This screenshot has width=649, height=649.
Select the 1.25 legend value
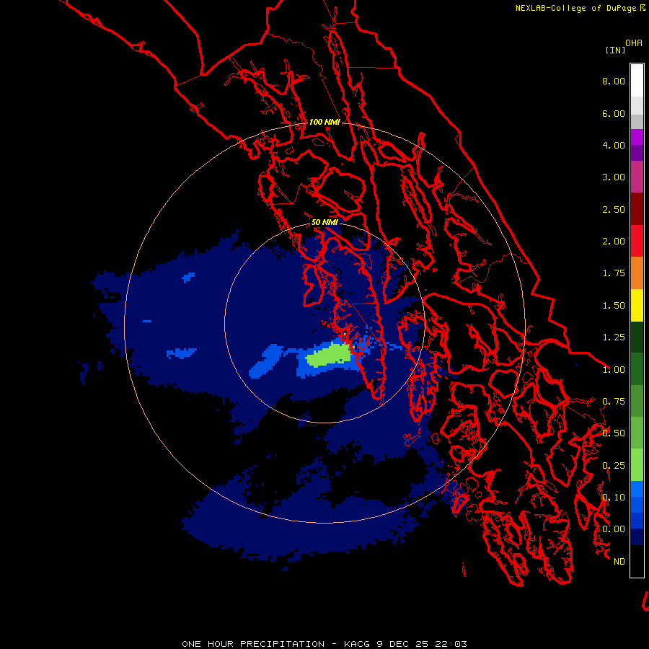(614, 337)
